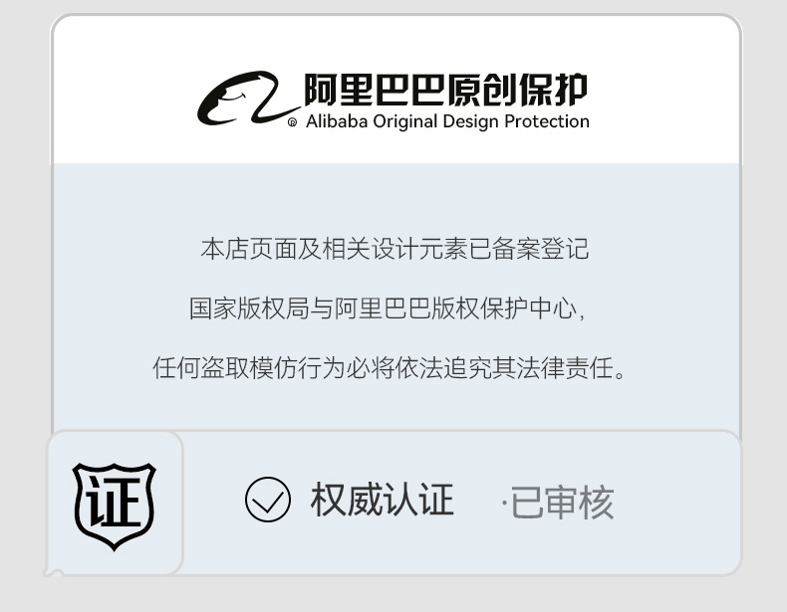Click the Alibaba smiley logo icon
Screen dimensions: 787x612
point(247,99)
